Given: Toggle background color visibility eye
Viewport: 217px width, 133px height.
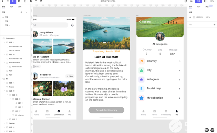Looking at the screenshot, I should click(190, 17).
